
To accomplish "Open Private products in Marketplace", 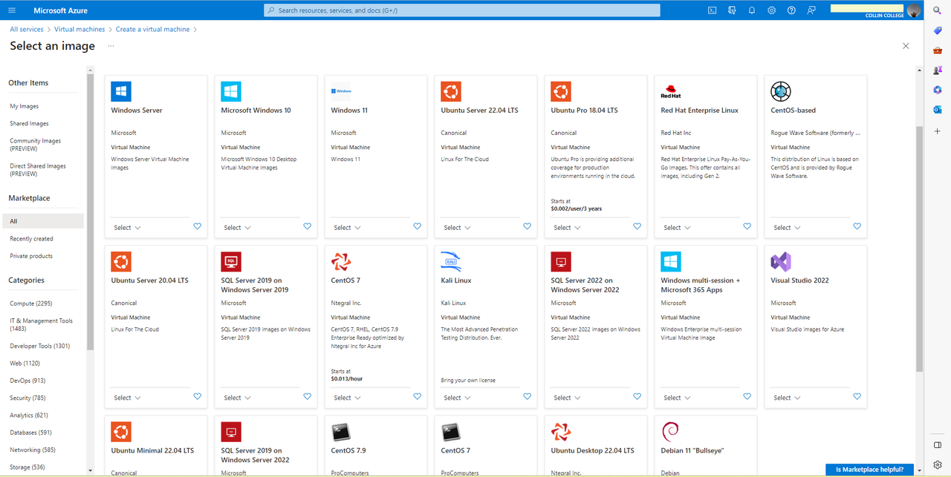I will coord(31,256).
